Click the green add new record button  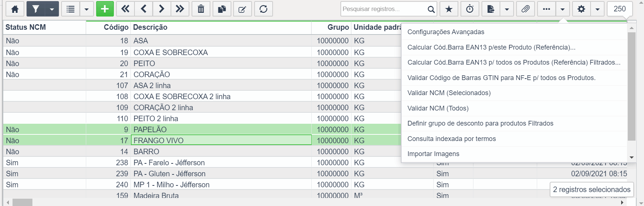click(105, 9)
